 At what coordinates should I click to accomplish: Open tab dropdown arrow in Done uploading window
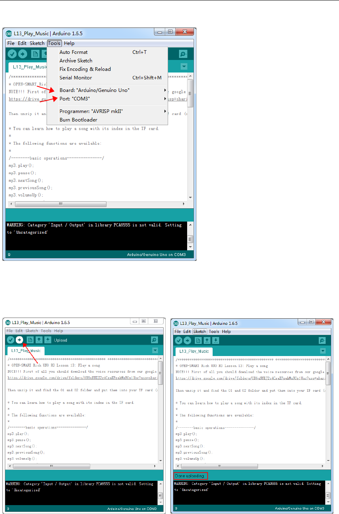tap(322, 351)
